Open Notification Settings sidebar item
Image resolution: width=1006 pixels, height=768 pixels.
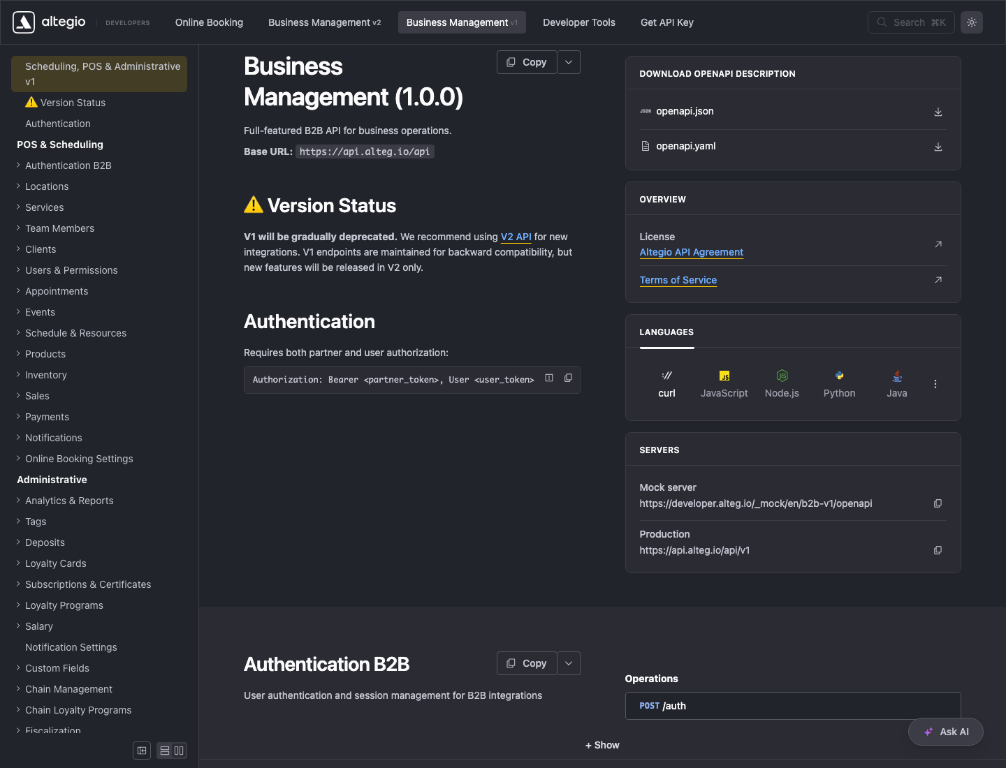71,647
